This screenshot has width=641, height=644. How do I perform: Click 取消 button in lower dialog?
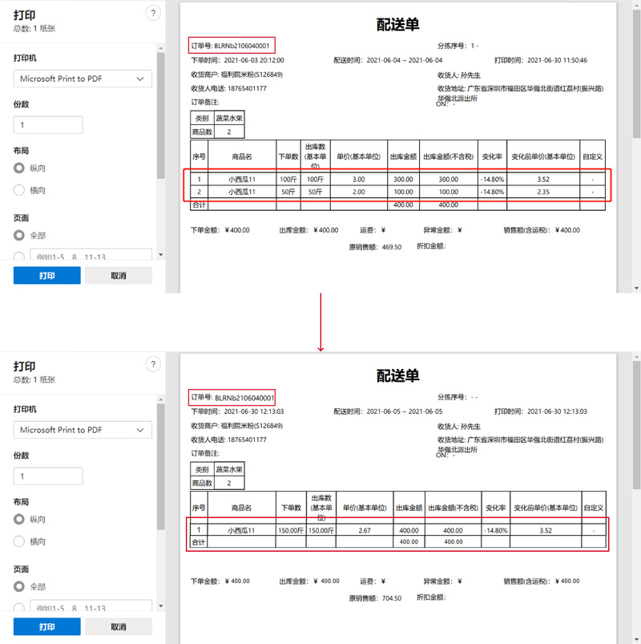119,626
